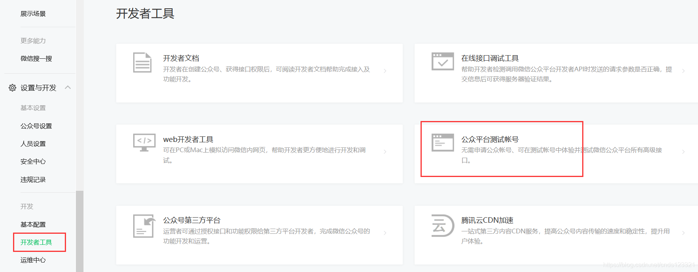Click the gear icon beside 设置与开发

[x=12, y=88]
